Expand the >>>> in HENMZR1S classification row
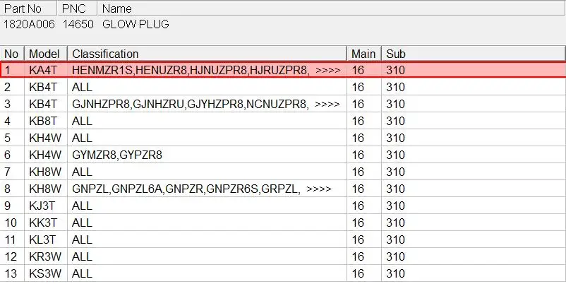This screenshot has width=566, height=284. click(x=327, y=70)
